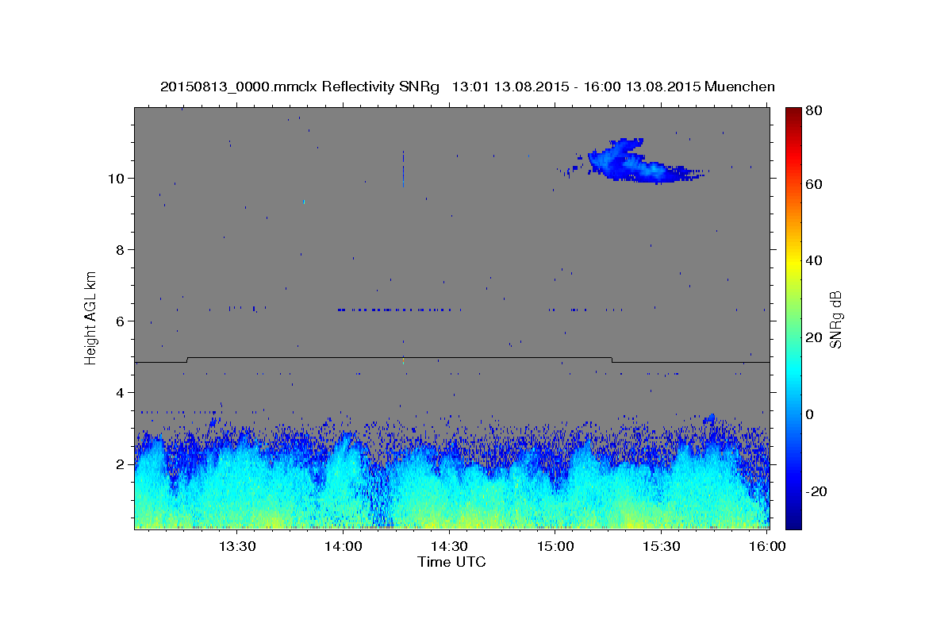Click the plot title text starting with 20150813_0000.mmclx
Viewport: 952px width, 635px height.
[x=467, y=86]
